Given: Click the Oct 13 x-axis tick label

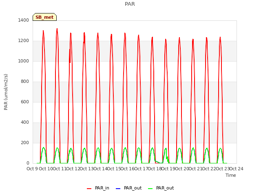Looking at the screenshot, I should pyautogui.click(x=86, y=169).
